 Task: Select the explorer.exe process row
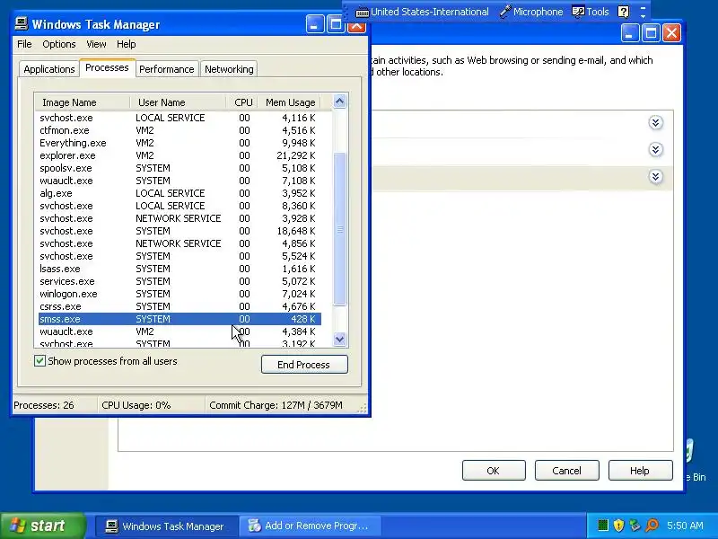[x=179, y=155]
